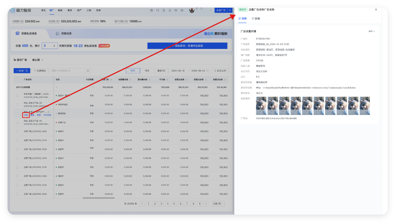Select the first 应用下载 row checkbox
The image size is (395, 222).
tap(17, 131)
